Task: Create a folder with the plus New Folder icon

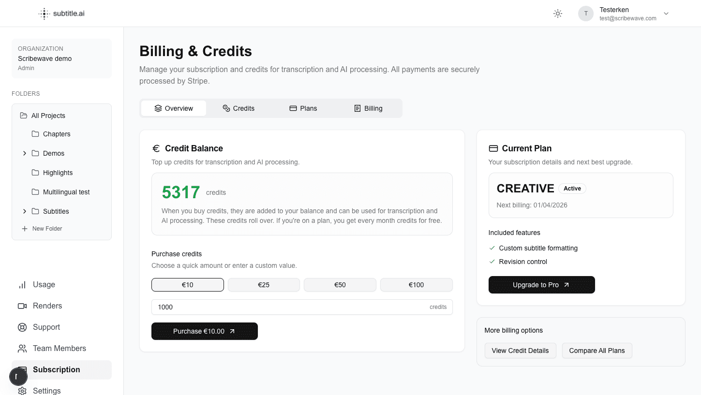Action: 24,228
